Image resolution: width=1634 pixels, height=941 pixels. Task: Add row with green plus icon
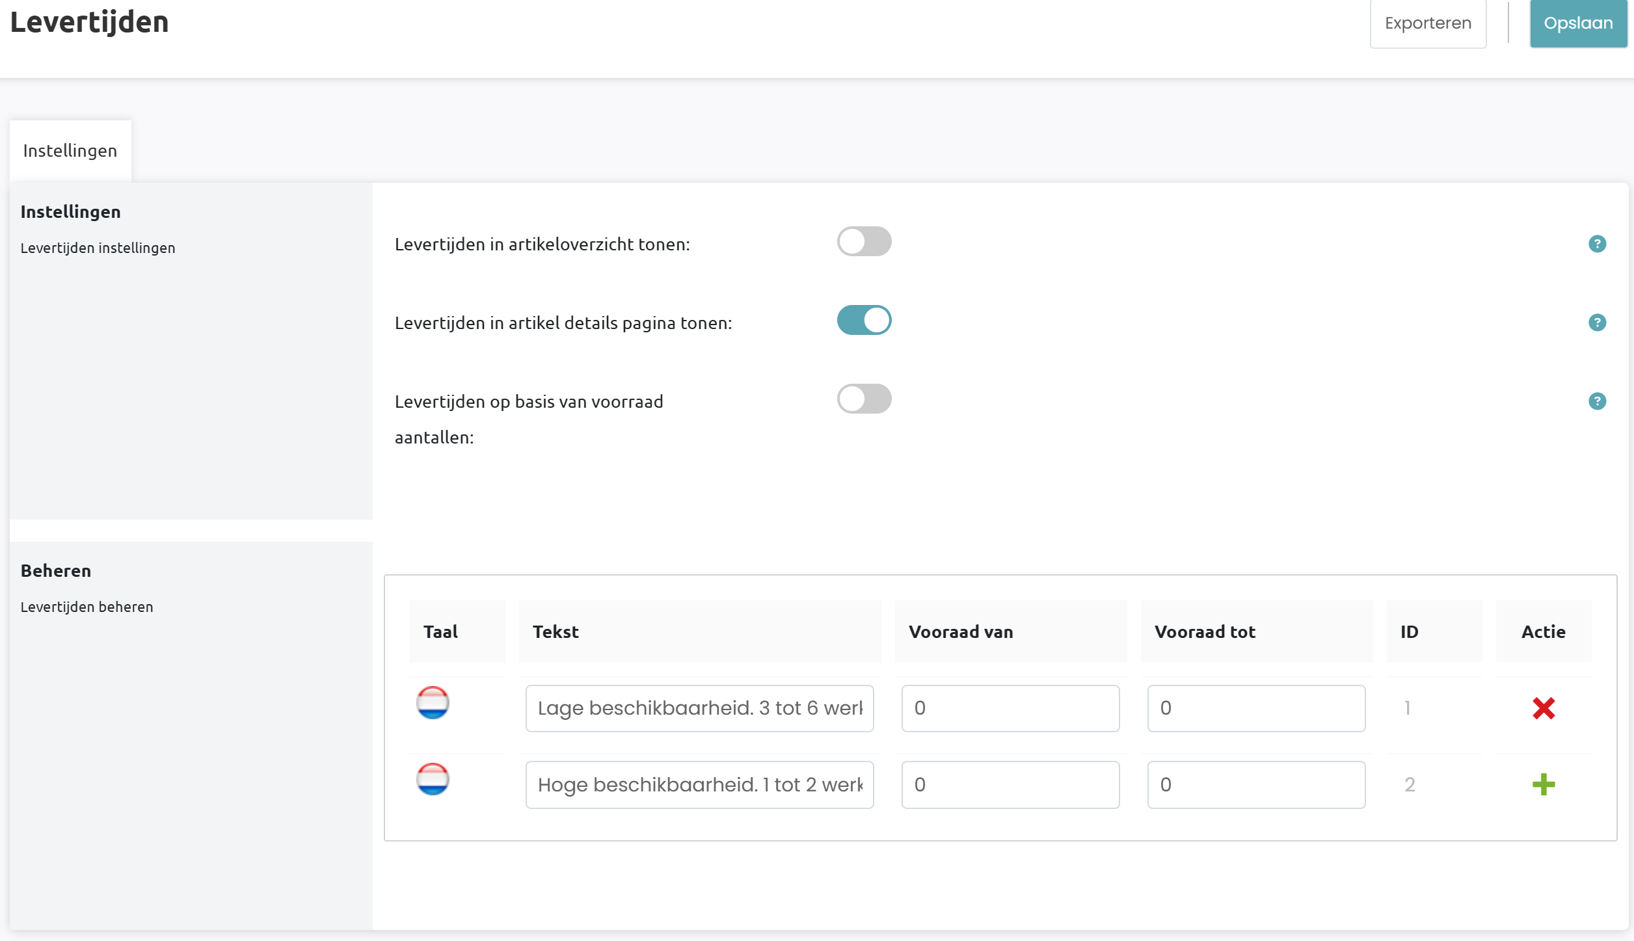pos(1543,784)
